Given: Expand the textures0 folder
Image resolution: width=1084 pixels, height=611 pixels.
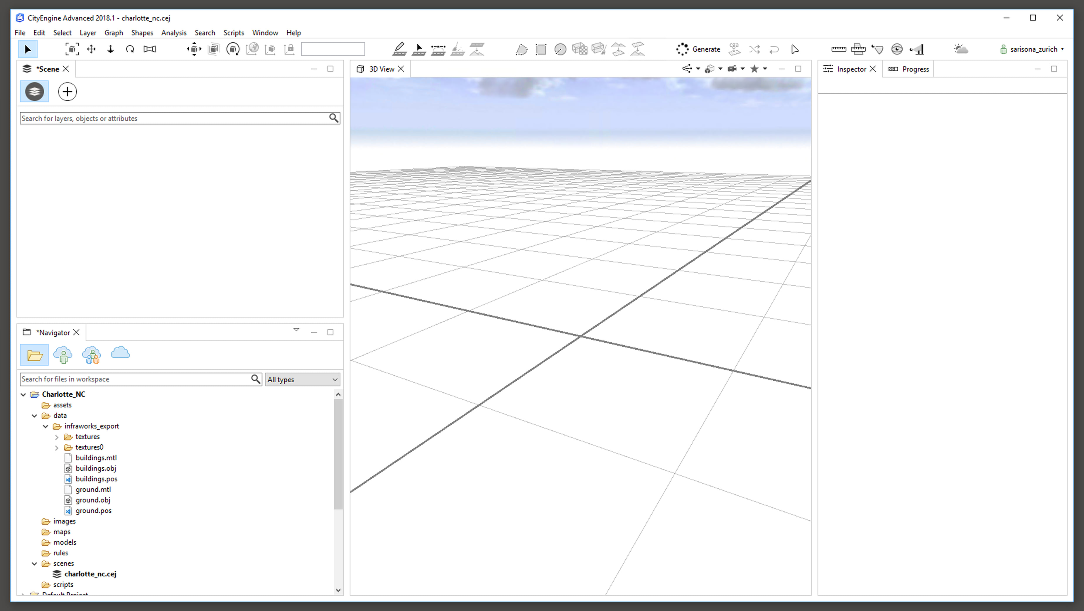Looking at the screenshot, I should click(x=57, y=448).
